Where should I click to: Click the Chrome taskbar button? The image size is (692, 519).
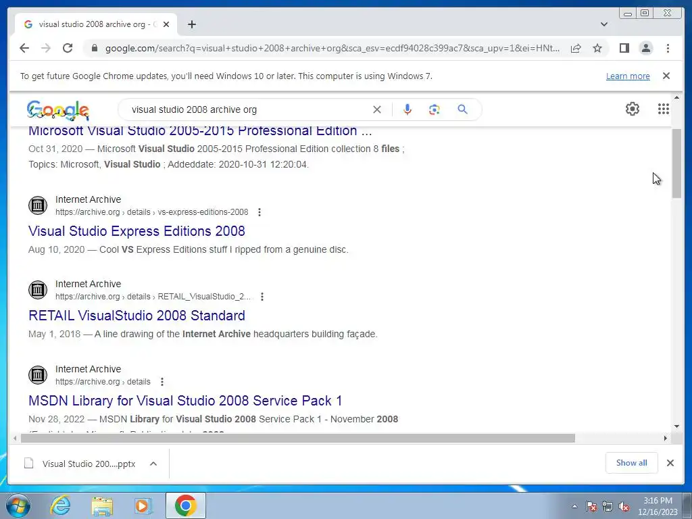coord(185,505)
